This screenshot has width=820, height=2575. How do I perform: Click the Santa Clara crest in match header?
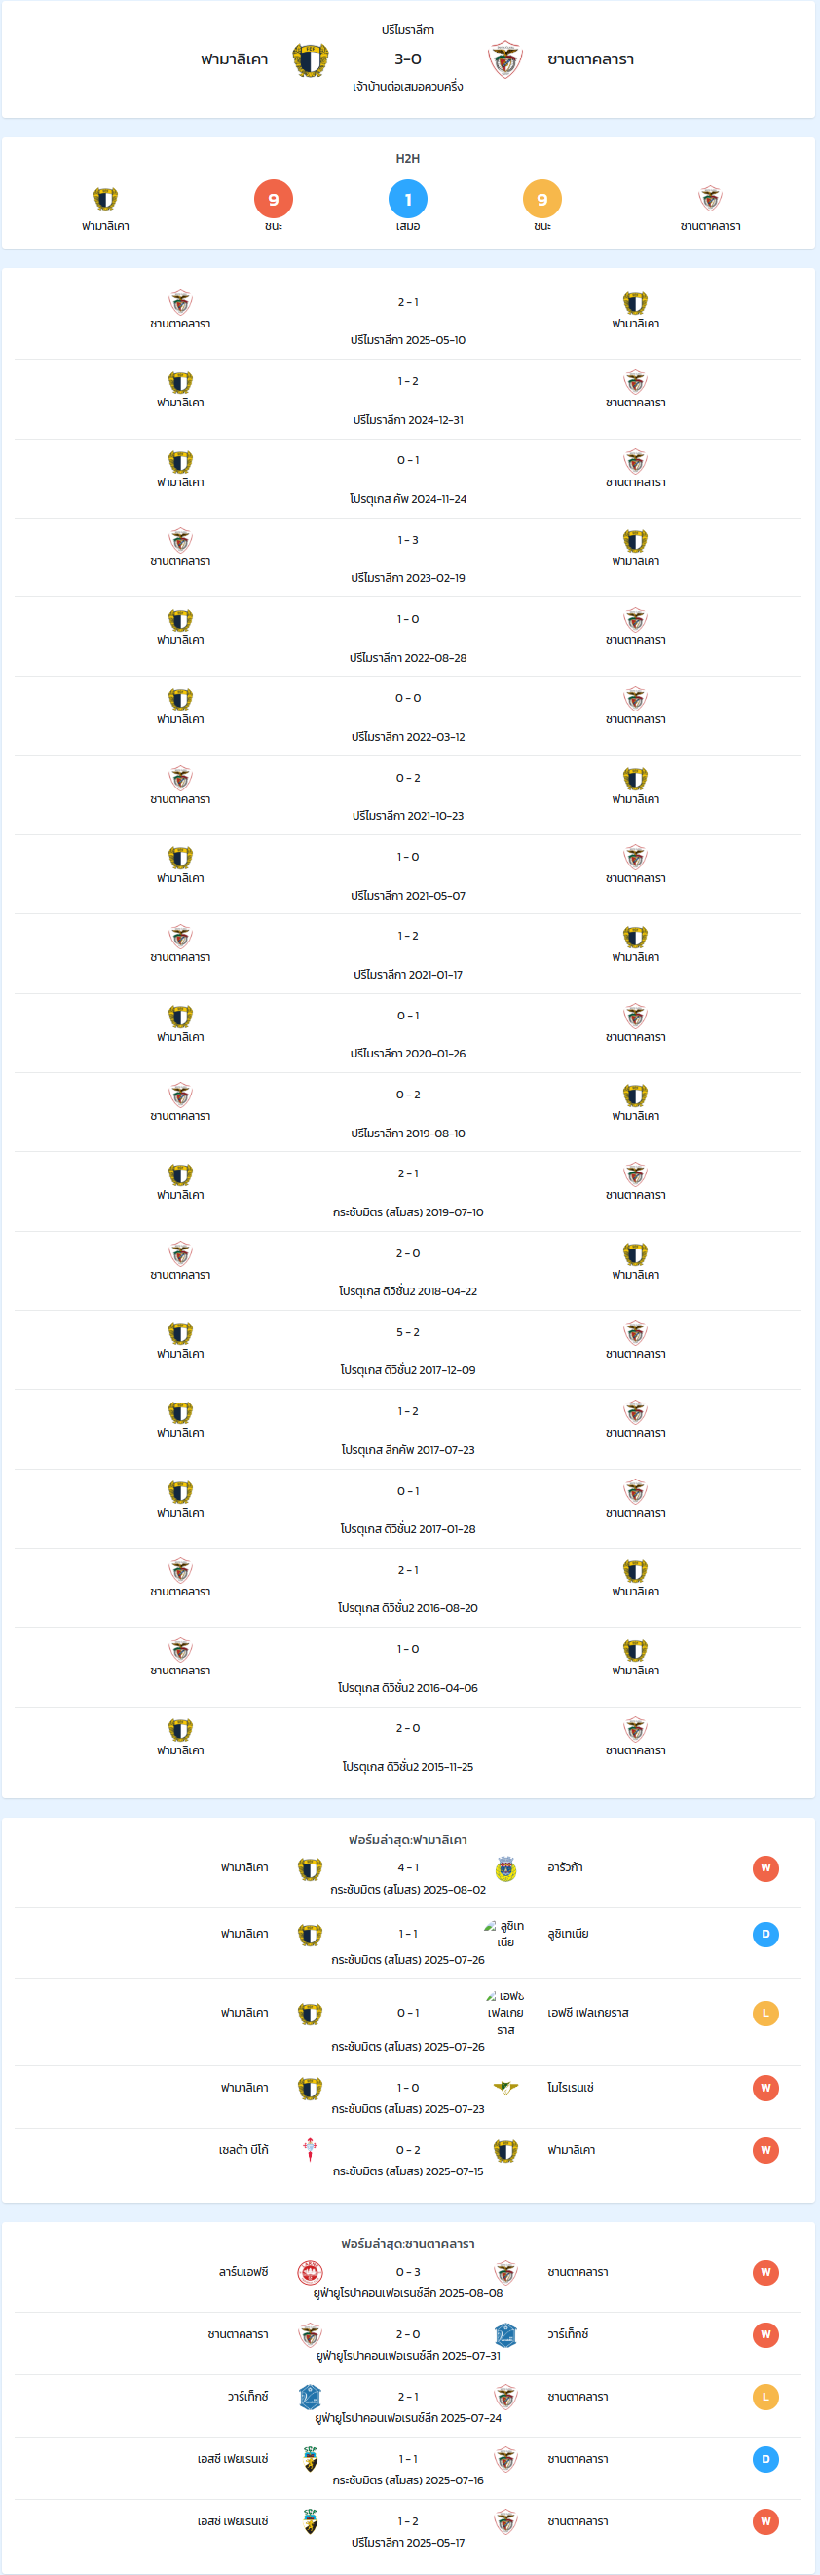tap(505, 60)
